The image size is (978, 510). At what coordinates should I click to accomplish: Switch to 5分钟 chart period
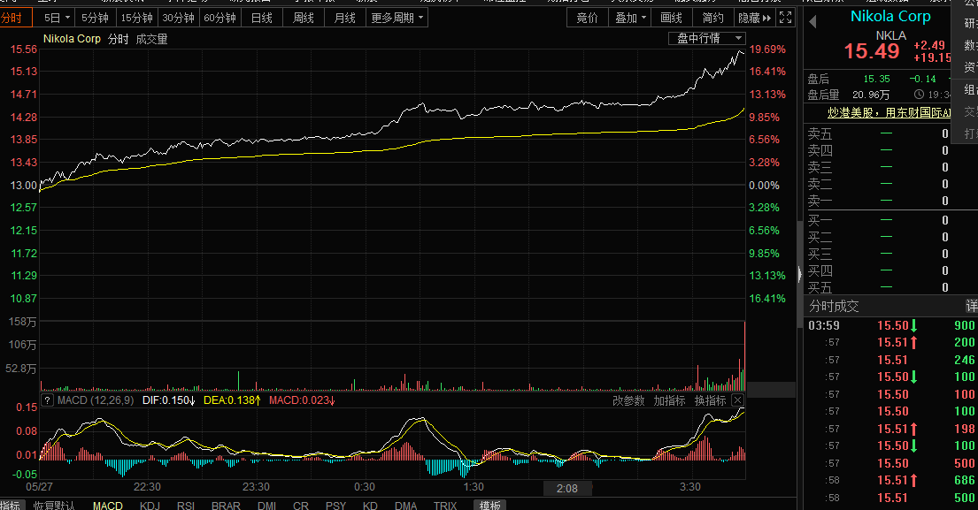(96, 18)
